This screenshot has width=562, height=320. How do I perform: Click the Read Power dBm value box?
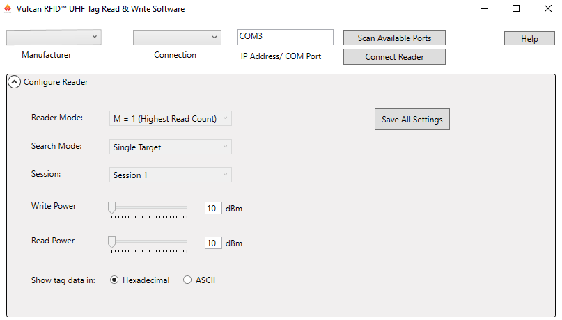(x=213, y=243)
